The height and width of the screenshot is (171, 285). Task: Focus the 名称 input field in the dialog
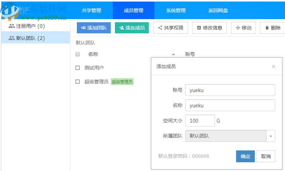tap(230, 105)
